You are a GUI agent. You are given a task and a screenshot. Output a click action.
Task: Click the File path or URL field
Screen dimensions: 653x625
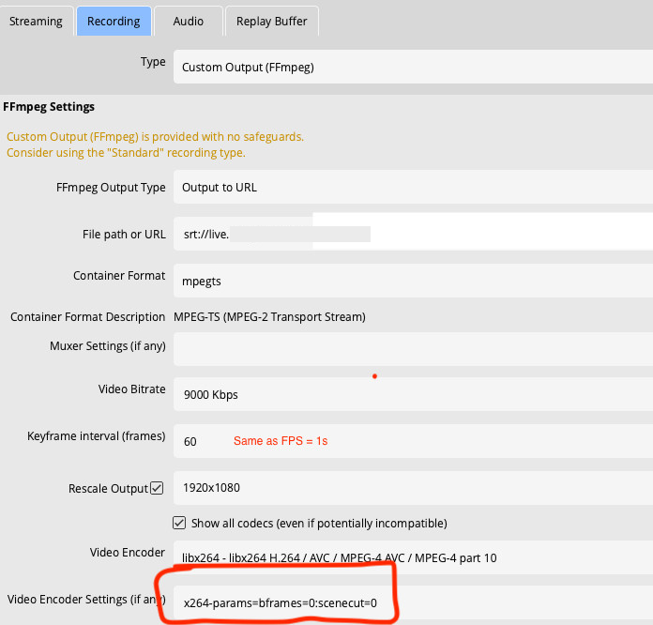(x=413, y=234)
